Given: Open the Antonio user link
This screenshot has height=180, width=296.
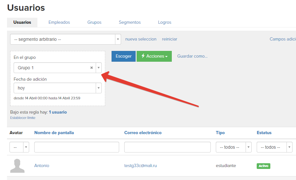Looking at the screenshot, I should click(x=42, y=166).
